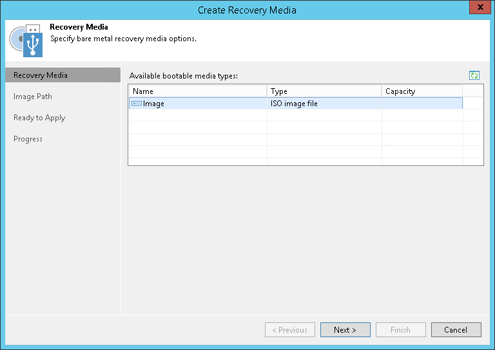Screen dimensions: 495x350
Task: Click the ISO image file type cell
Action: click(x=294, y=104)
